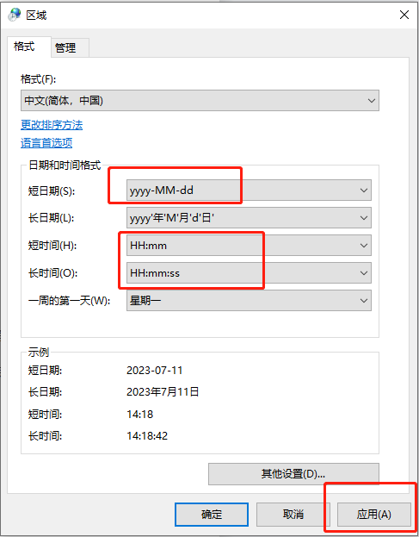This screenshot has height=537, width=419.
Task: Click the Region globe icon in title bar
Action: tap(15, 15)
